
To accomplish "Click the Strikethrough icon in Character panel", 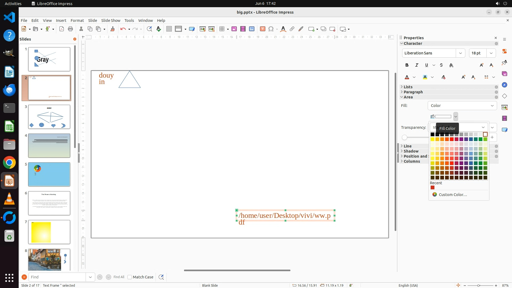I will click(x=441, y=65).
